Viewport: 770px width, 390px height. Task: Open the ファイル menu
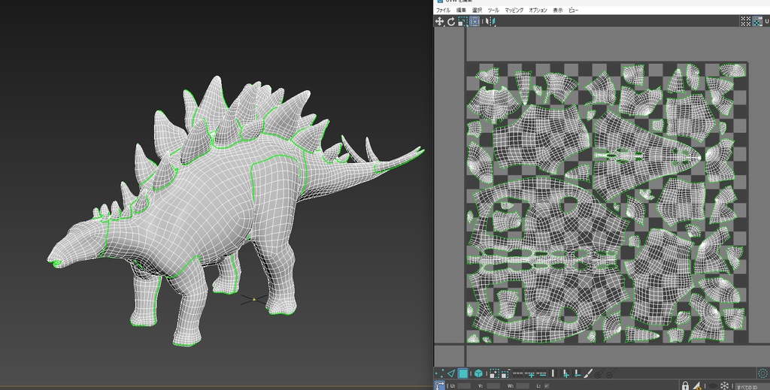(x=443, y=11)
